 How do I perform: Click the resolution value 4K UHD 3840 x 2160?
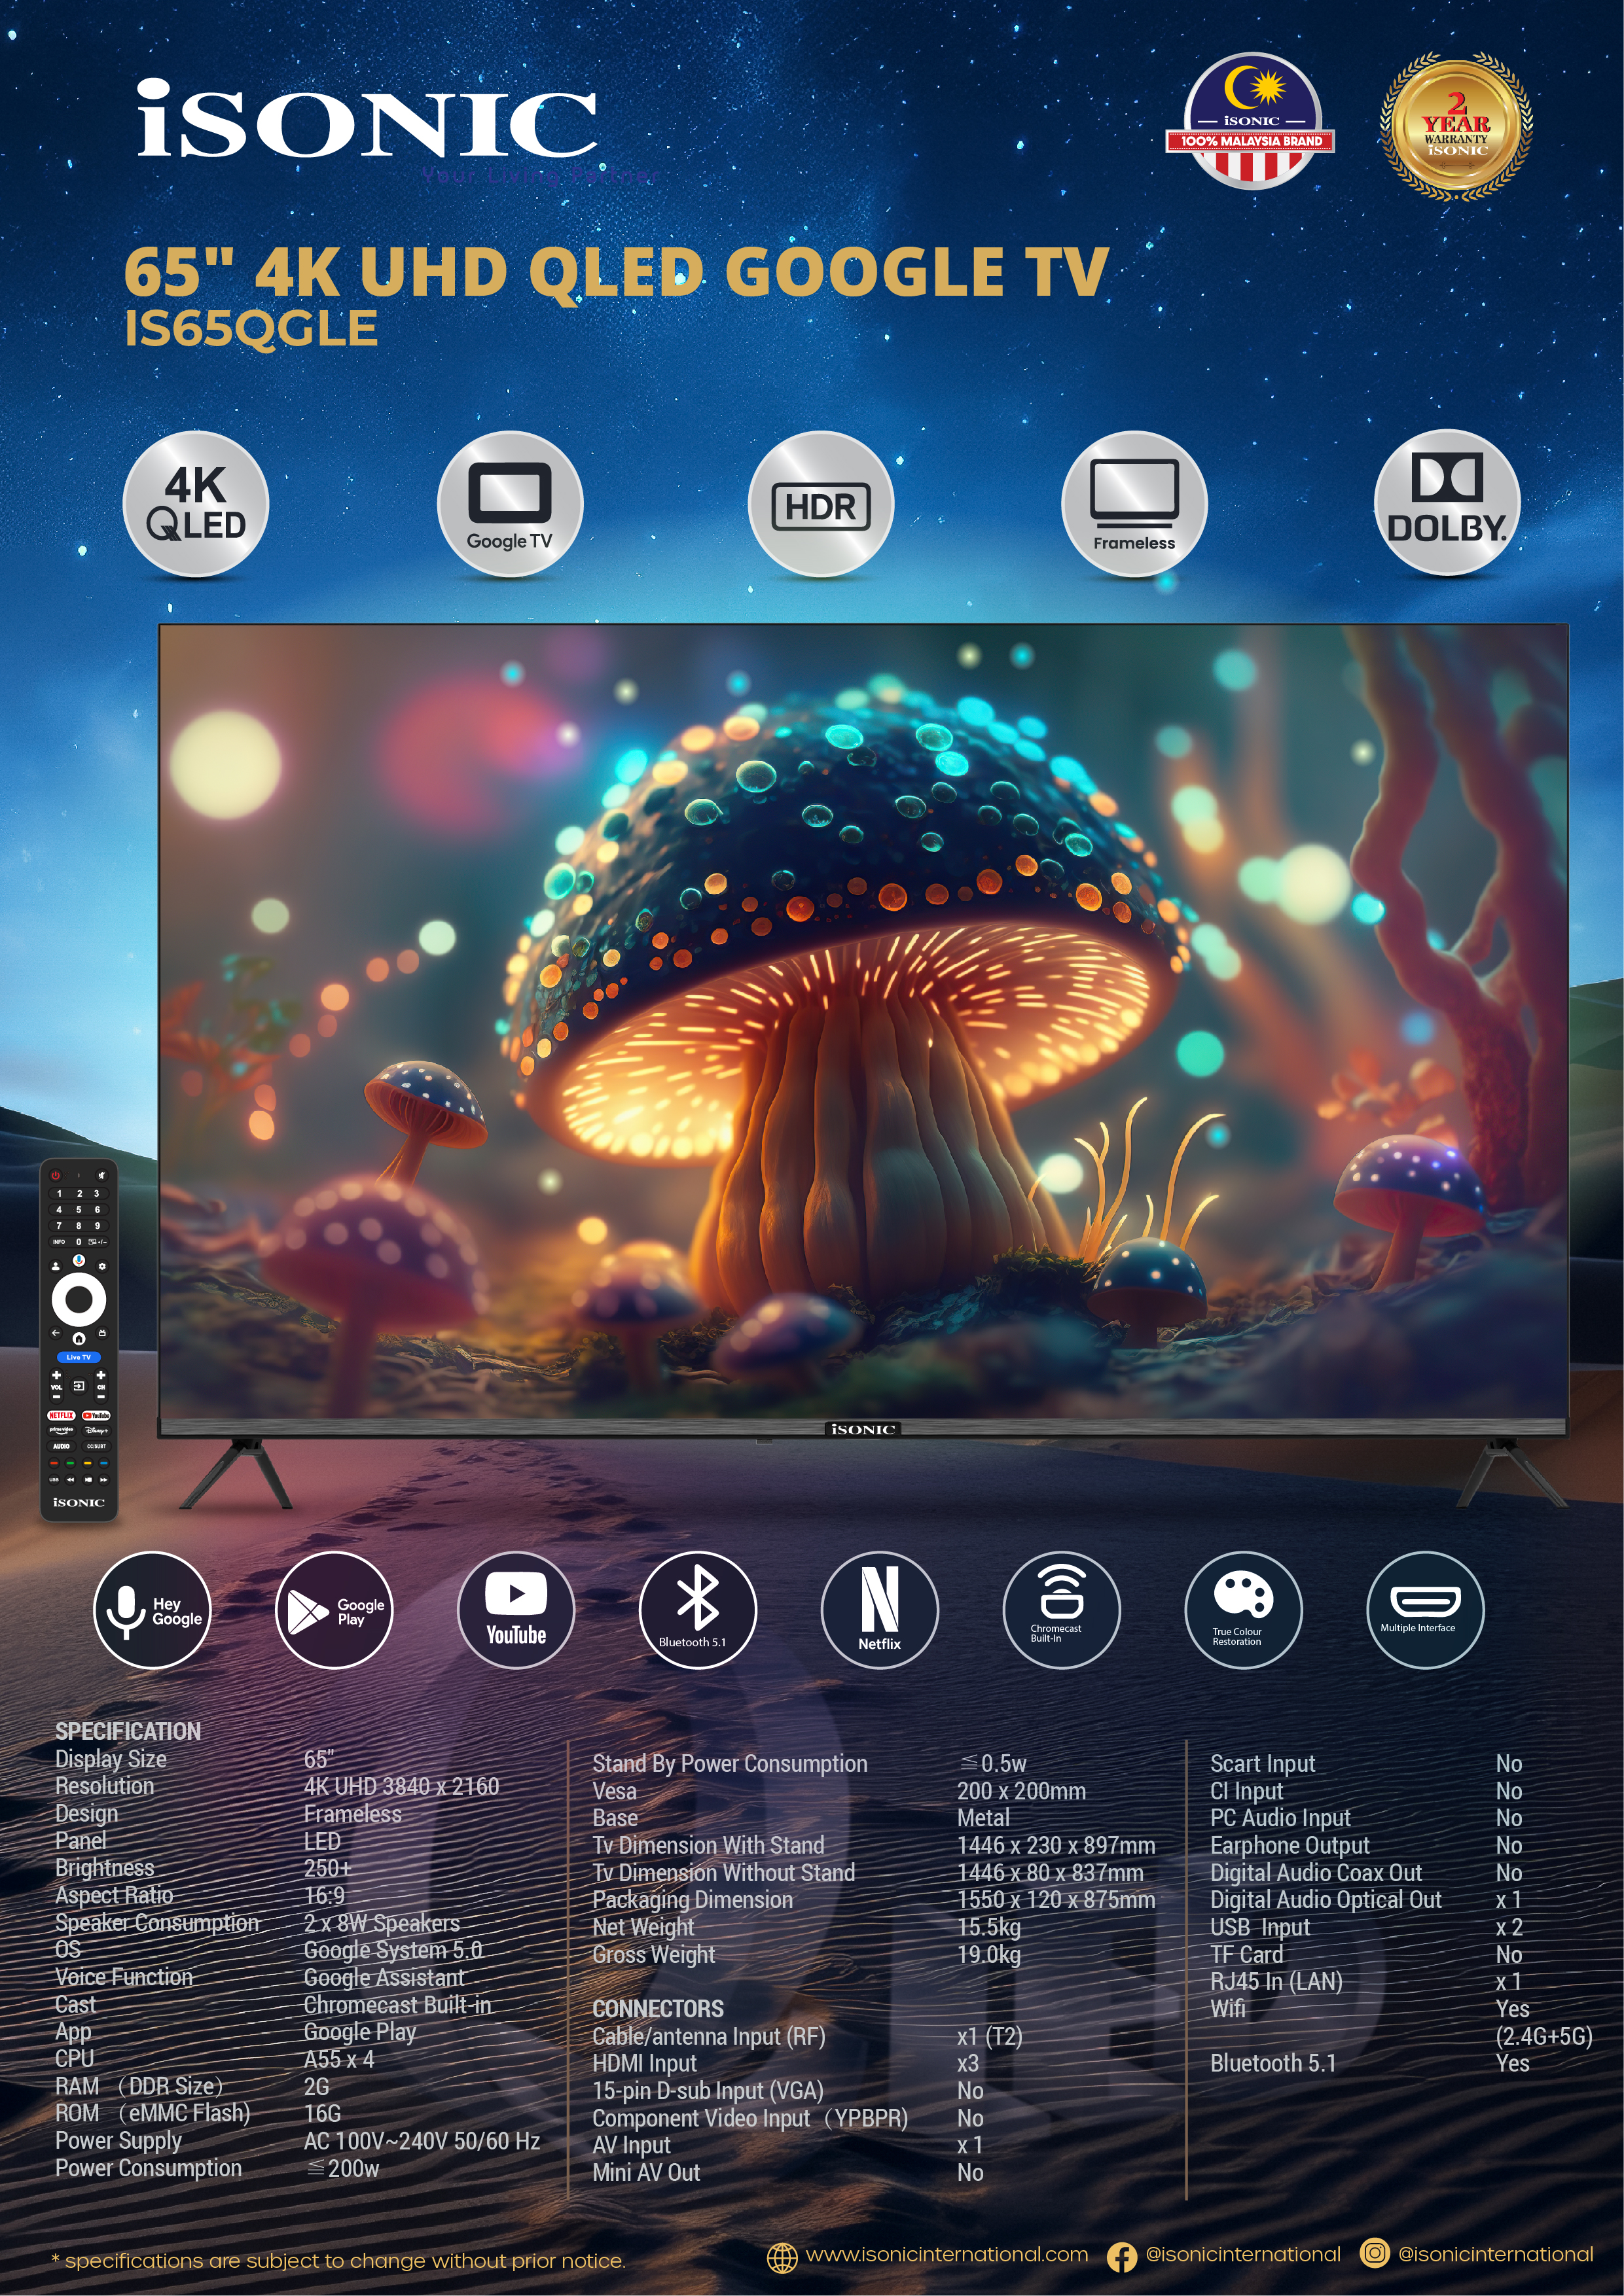401,1786
